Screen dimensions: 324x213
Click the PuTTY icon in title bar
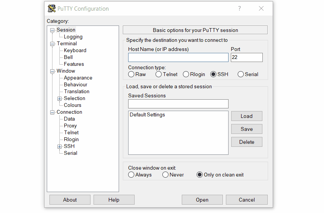[x=52, y=8]
